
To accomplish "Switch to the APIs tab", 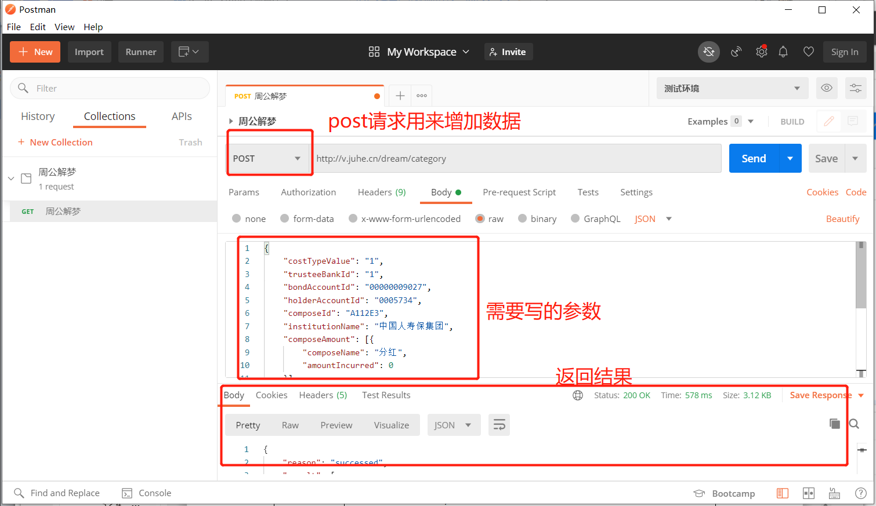I will coord(182,117).
